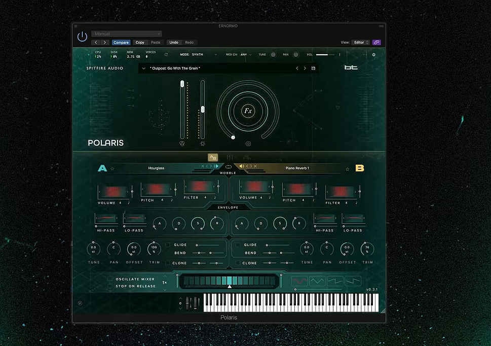Enable Clone for sound B

[238, 263]
